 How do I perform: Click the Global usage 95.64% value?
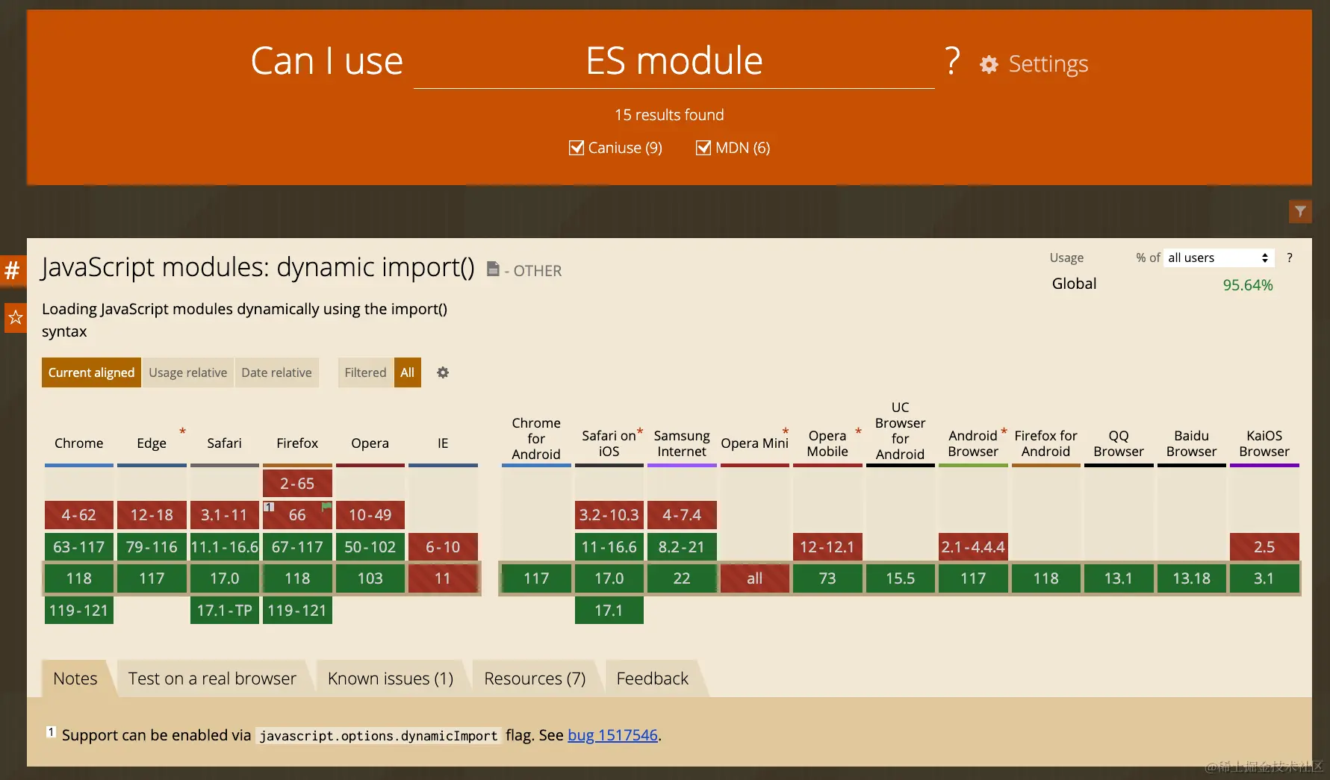coord(1248,285)
